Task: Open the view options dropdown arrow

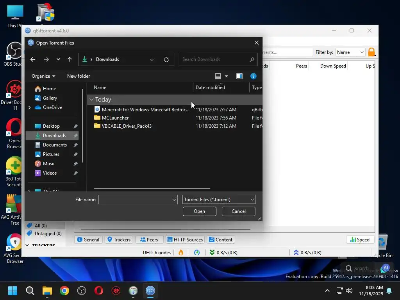Action: point(226,76)
